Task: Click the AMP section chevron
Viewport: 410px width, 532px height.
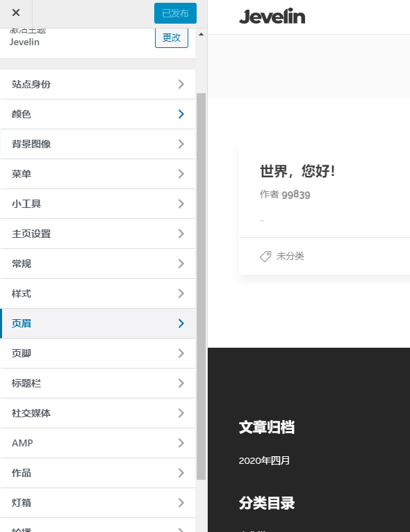Action: tap(181, 443)
